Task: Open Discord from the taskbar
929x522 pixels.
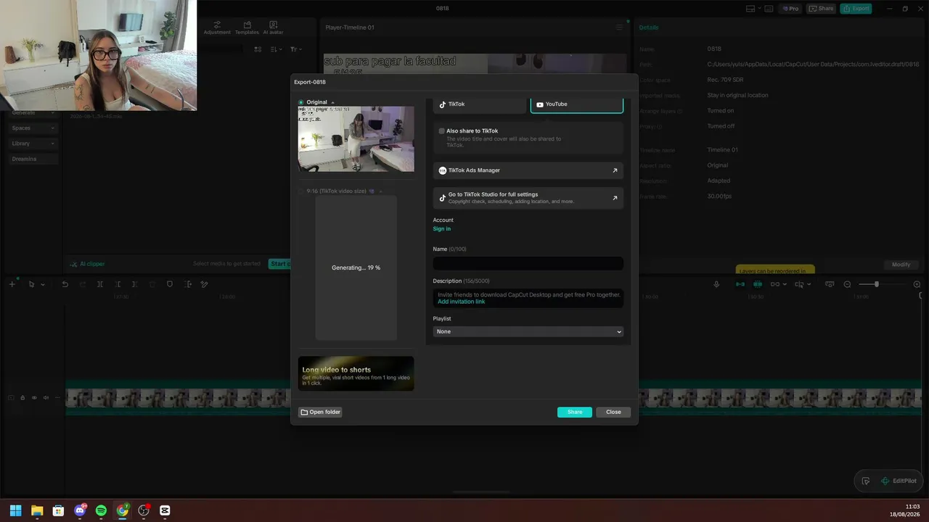Action: [80, 510]
